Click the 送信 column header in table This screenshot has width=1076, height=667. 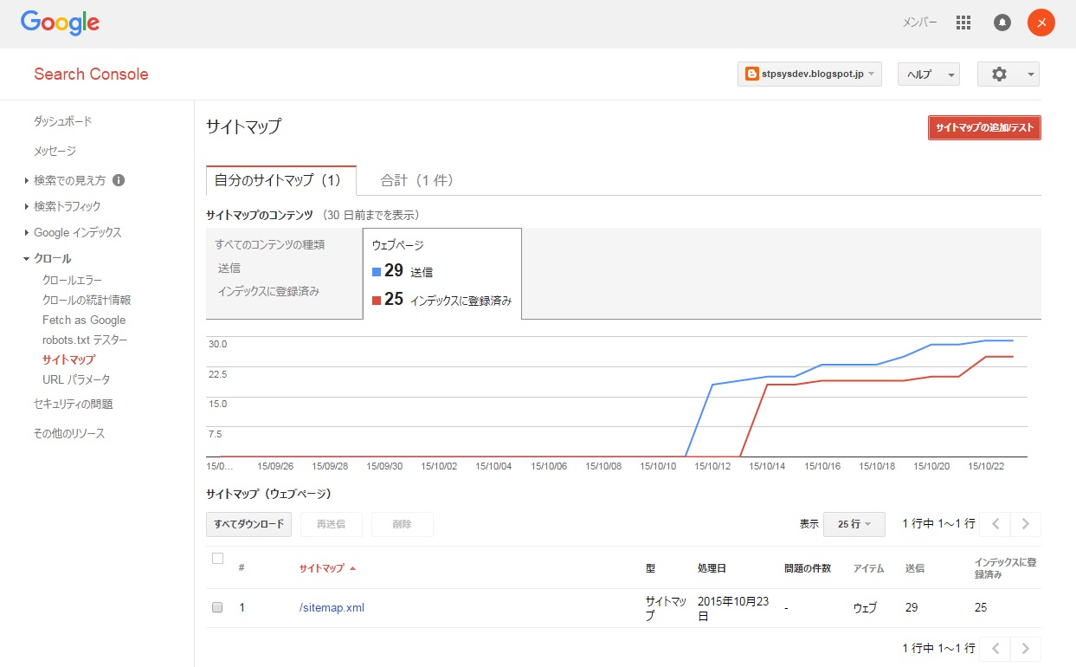tap(915, 568)
